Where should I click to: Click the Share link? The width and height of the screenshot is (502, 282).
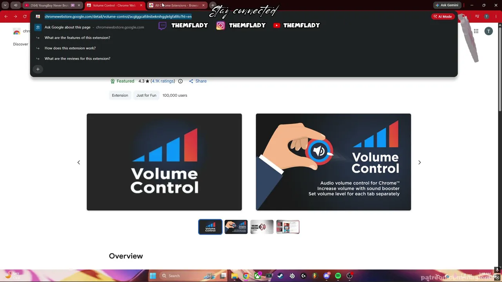pos(198,81)
